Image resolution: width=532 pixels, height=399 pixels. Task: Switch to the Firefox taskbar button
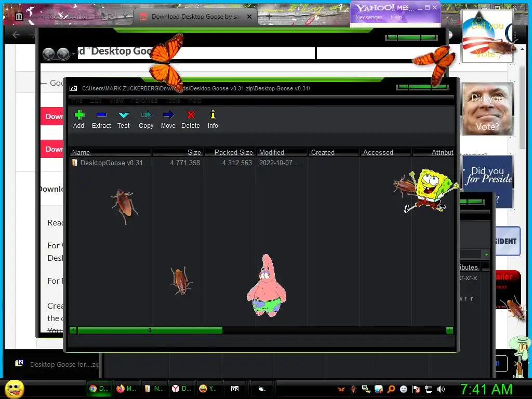tap(126, 389)
